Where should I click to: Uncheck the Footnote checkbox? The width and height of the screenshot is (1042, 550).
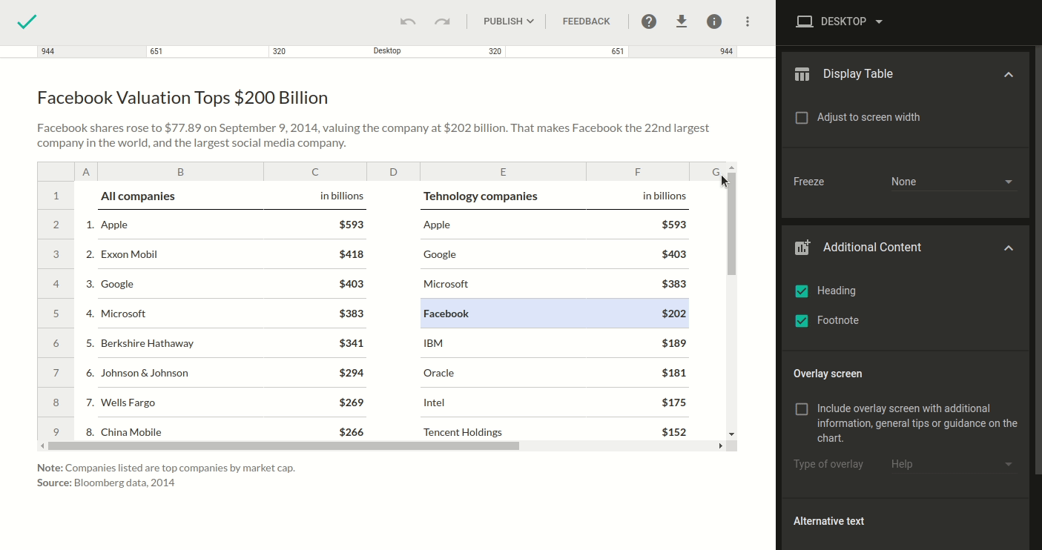[802, 321]
